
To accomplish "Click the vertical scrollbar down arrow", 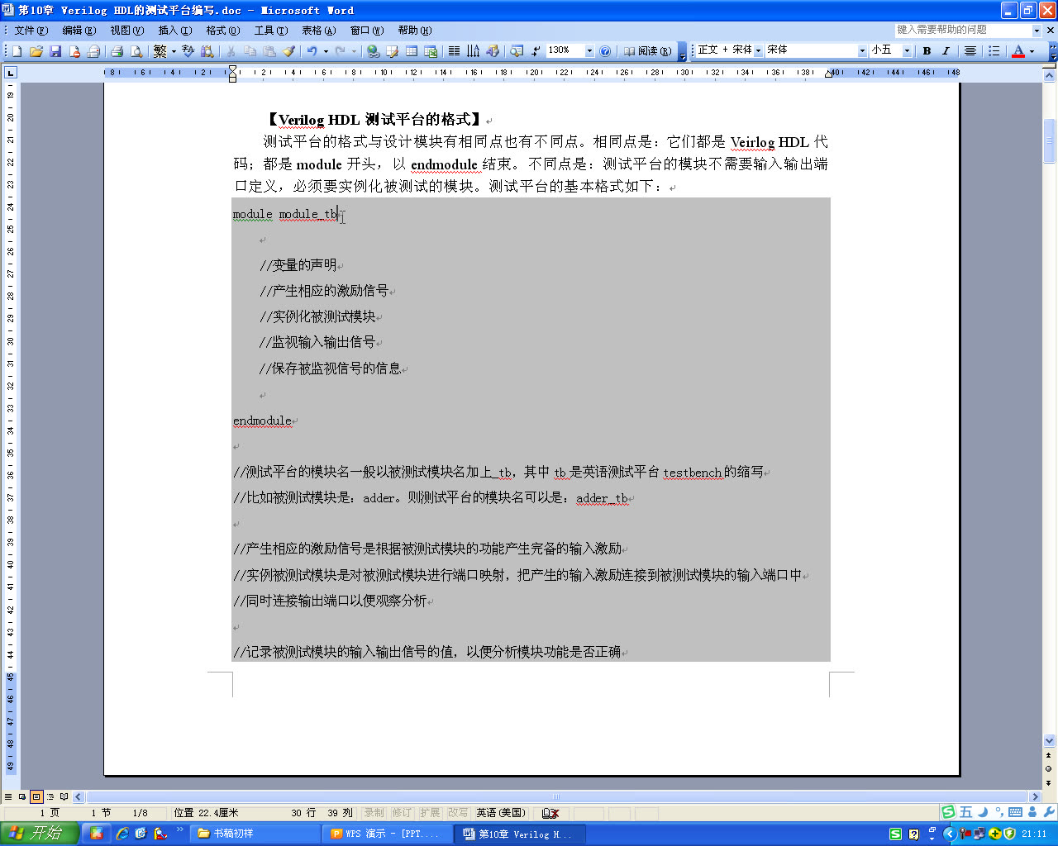I will click(x=1050, y=741).
